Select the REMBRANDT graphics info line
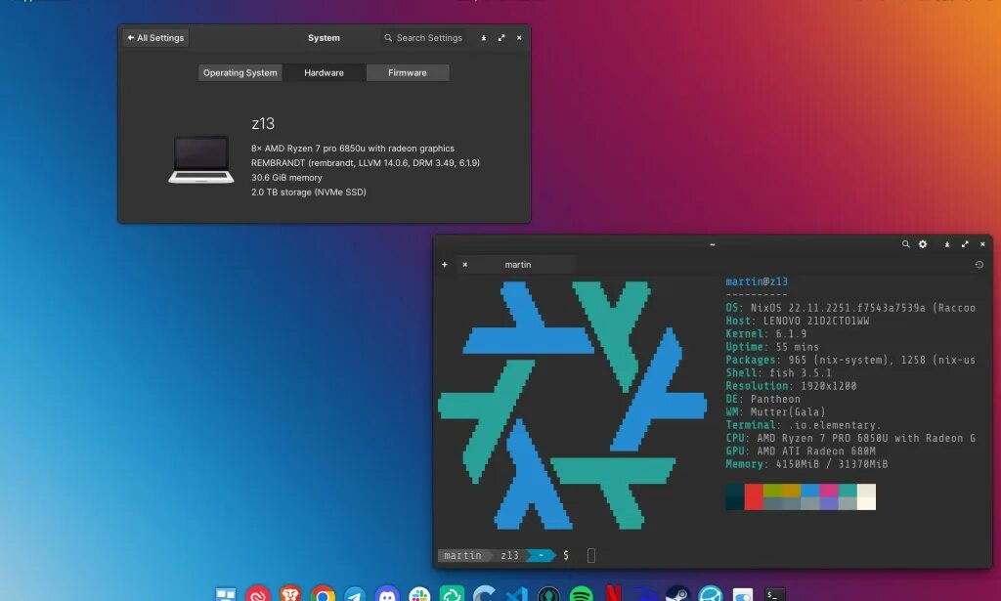 (366, 162)
